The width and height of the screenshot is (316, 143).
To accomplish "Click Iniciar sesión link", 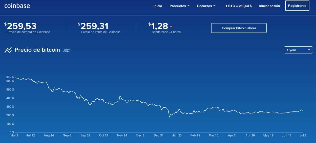I will pyautogui.click(x=269, y=6).
